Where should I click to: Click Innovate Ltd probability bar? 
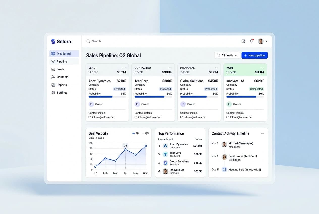point(245,97)
